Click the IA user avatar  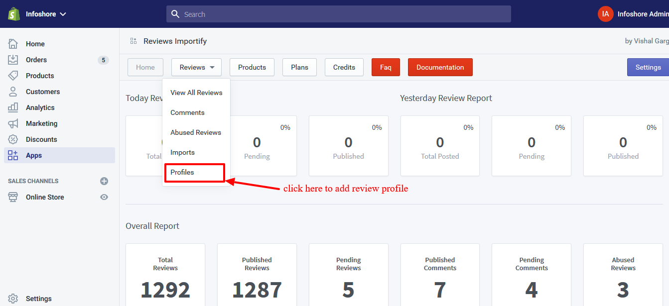tap(605, 14)
